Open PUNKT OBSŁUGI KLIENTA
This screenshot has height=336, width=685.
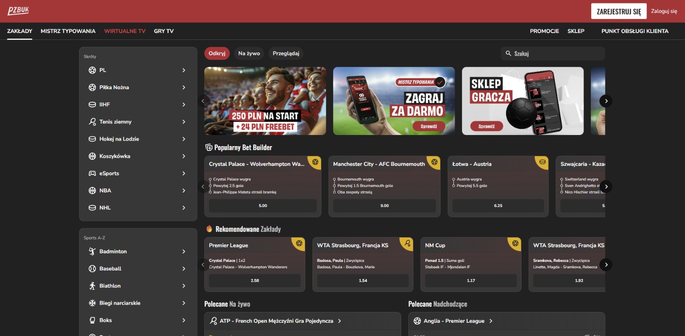pyautogui.click(x=635, y=31)
